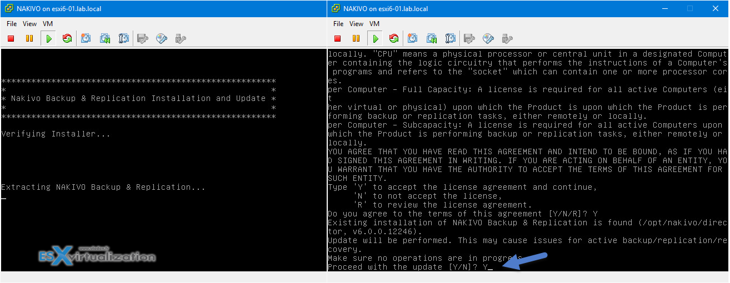Open Snapshot Manager icon in left window
730x283 pixels.
tap(123, 38)
